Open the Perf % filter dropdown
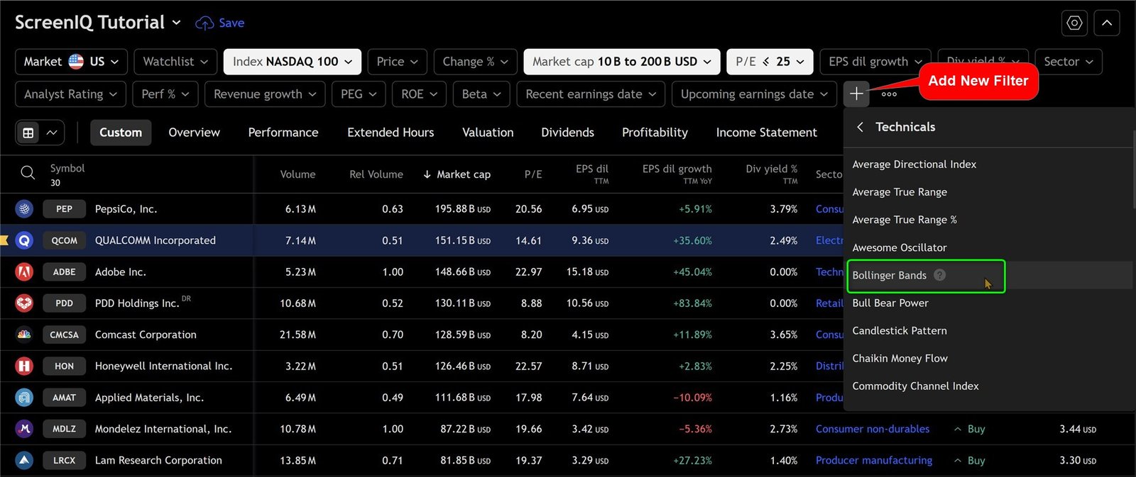Image resolution: width=1136 pixels, height=477 pixels. click(165, 94)
